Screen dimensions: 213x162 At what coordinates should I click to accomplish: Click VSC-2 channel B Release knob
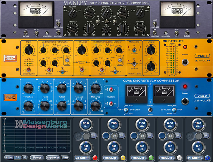79,106
